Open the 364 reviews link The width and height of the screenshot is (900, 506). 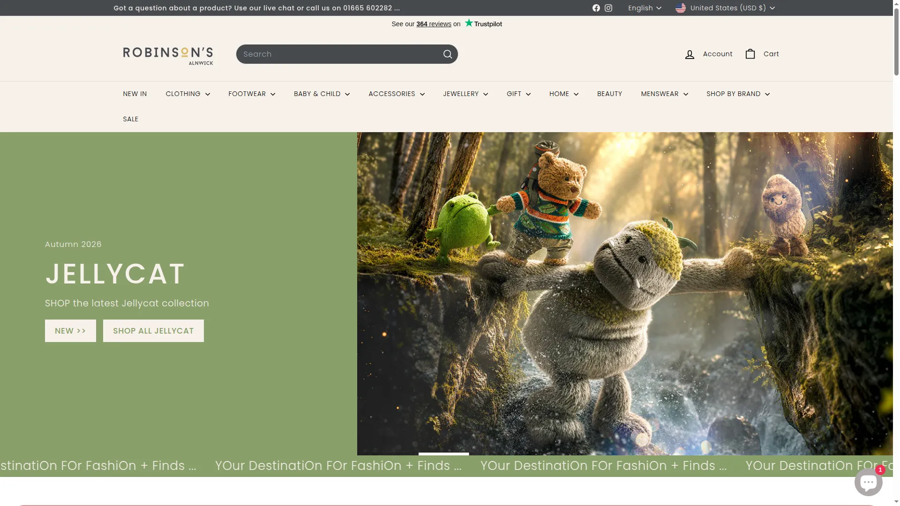coord(434,24)
